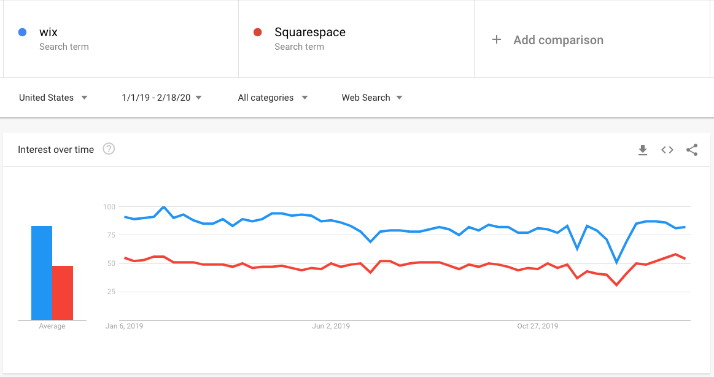Open the Web Search type filter
This screenshot has height=377, width=714.
coord(371,97)
